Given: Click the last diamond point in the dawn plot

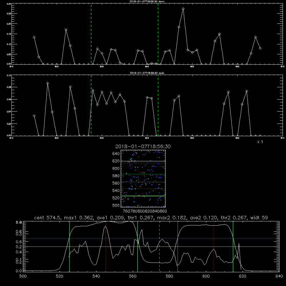Looking at the screenshot, I should pyautogui.click(x=260, y=48).
